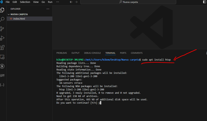Open index.html in the file tree
Screen dimensions: 207x121
click(x=19, y=19)
